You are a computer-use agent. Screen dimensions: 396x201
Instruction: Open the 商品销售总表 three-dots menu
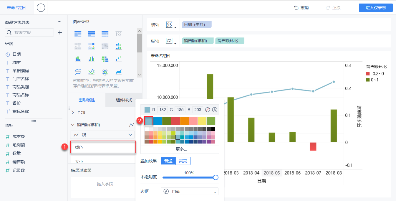(59, 22)
